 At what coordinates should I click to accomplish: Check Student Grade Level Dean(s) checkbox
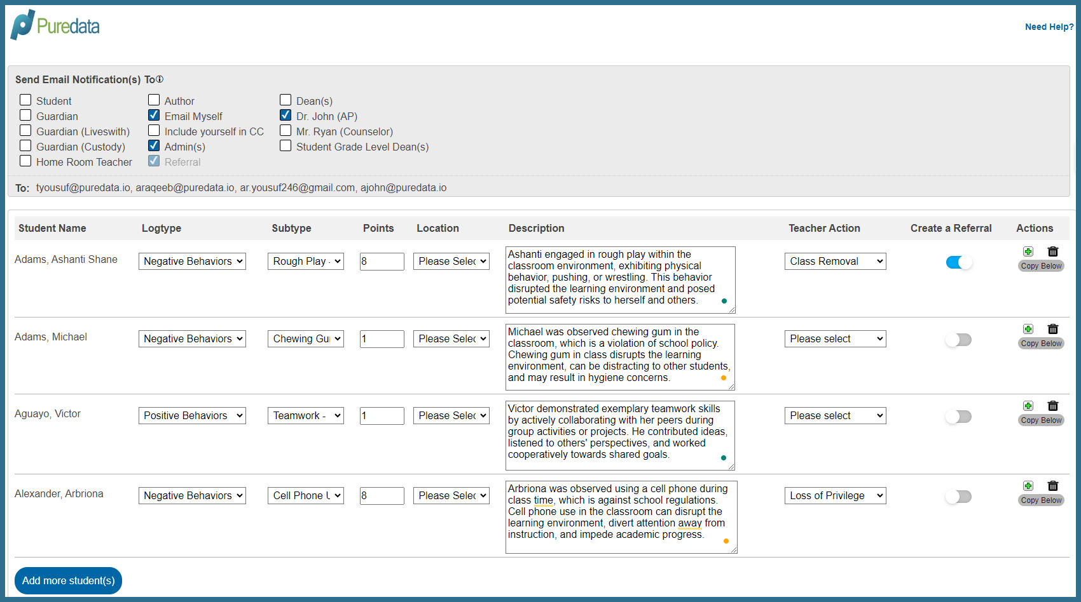pyautogui.click(x=286, y=145)
